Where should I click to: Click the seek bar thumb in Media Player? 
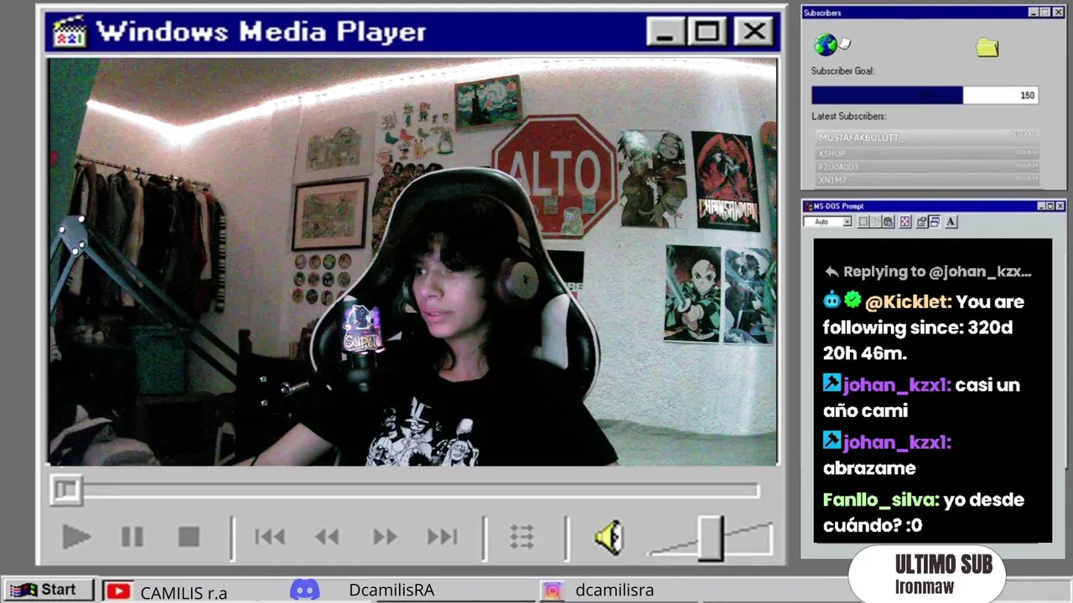tap(66, 490)
